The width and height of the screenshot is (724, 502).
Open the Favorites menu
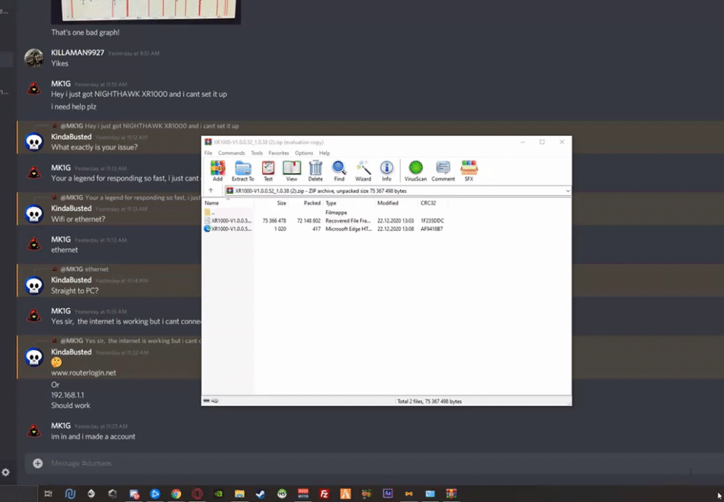(279, 153)
